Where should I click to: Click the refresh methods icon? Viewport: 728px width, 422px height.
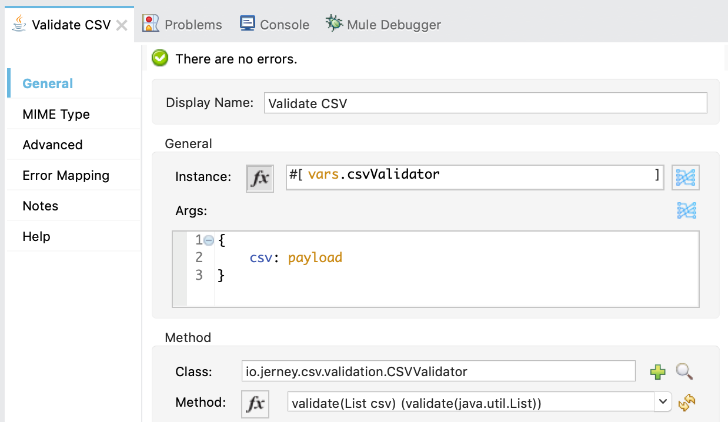pos(687,403)
